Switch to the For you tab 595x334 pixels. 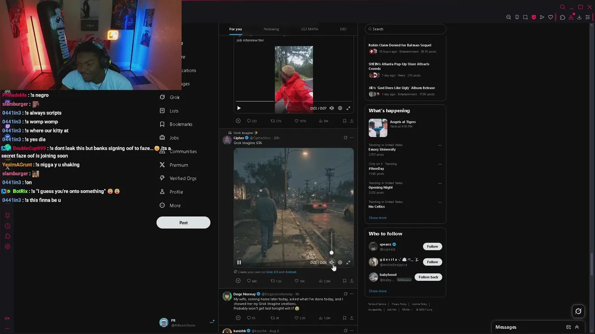[x=236, y=29]
